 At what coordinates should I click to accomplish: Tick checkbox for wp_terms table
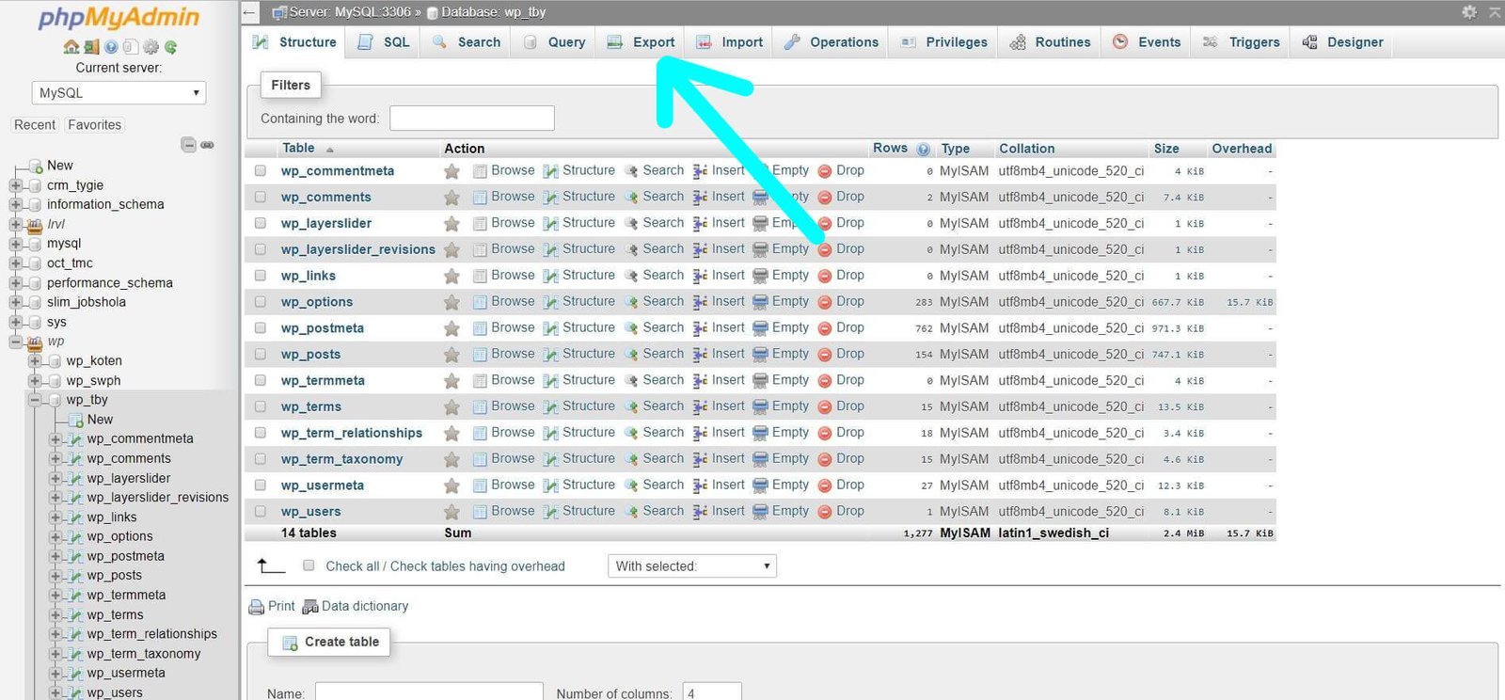[261, 406]
